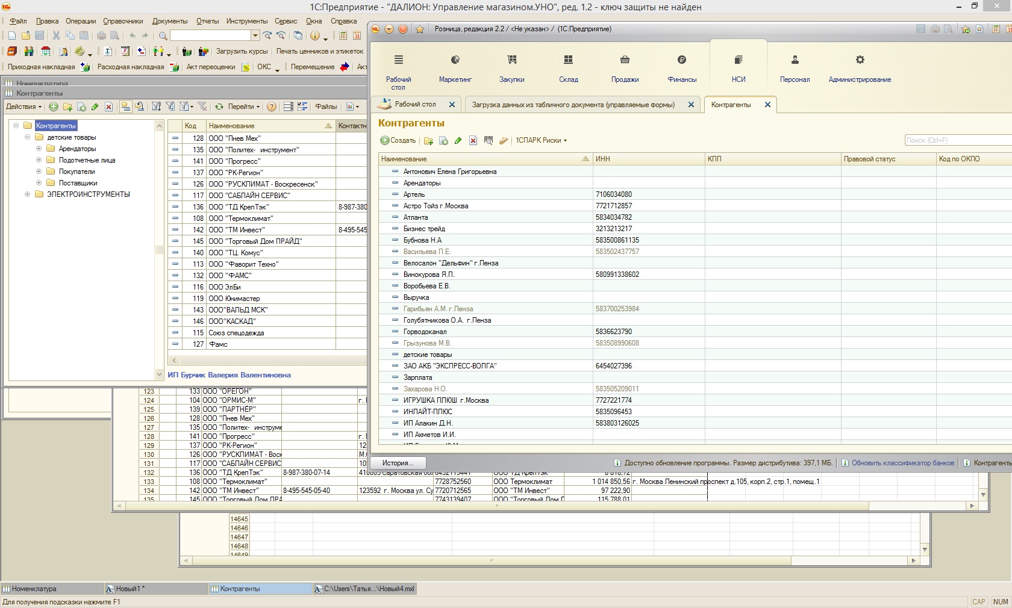Expand the Арендаторы tree folder
The width and height of the screenshot is (1012, 608).
tap(39, 149)
